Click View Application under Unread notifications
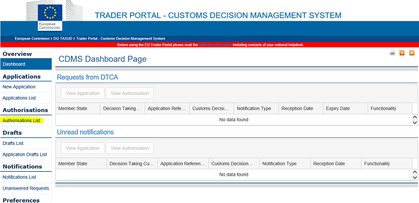Image resolution: width=419 pixels, height=203 pixels. point(83,148)
